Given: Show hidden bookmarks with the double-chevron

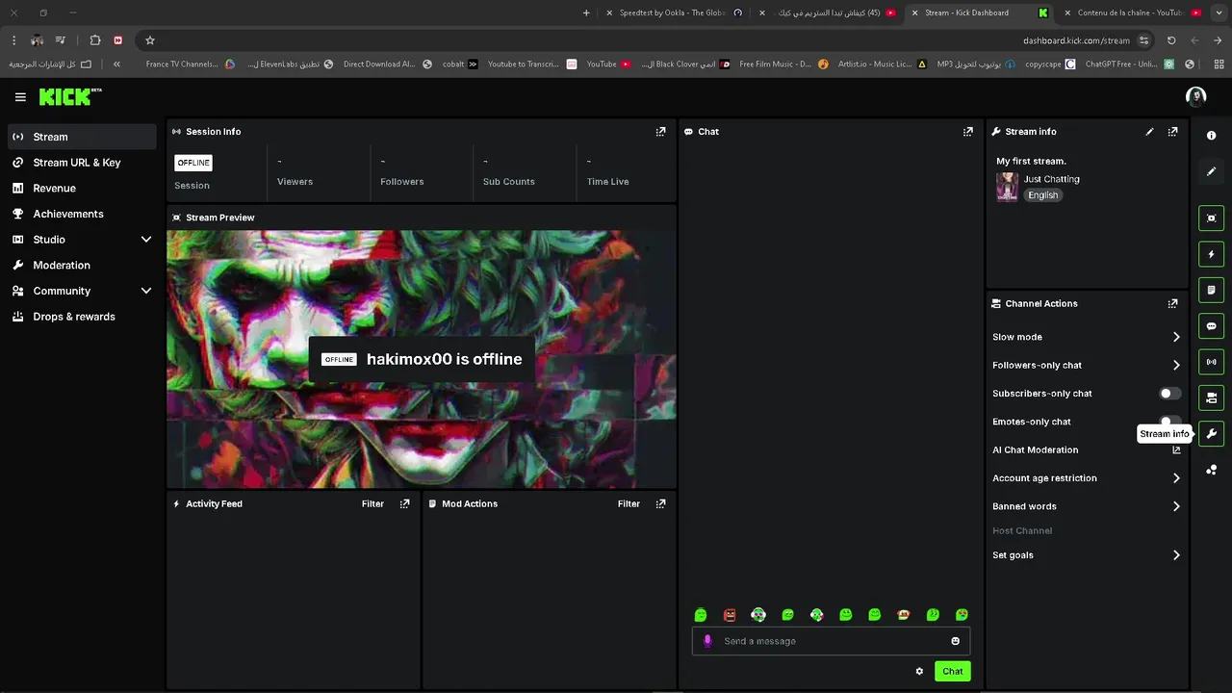Looking at the screenshot, I should tap(116, 64).
